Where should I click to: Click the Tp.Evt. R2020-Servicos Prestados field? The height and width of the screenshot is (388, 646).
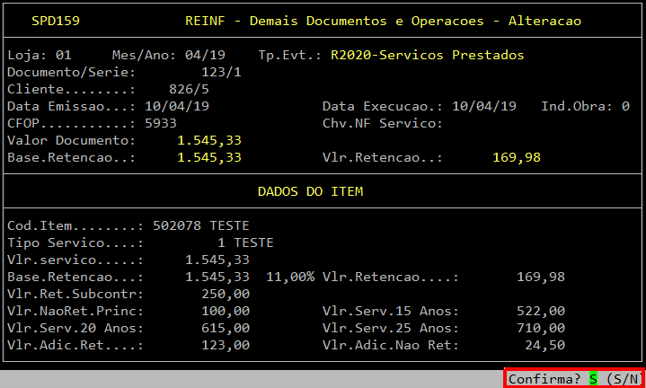pos(427,56)
